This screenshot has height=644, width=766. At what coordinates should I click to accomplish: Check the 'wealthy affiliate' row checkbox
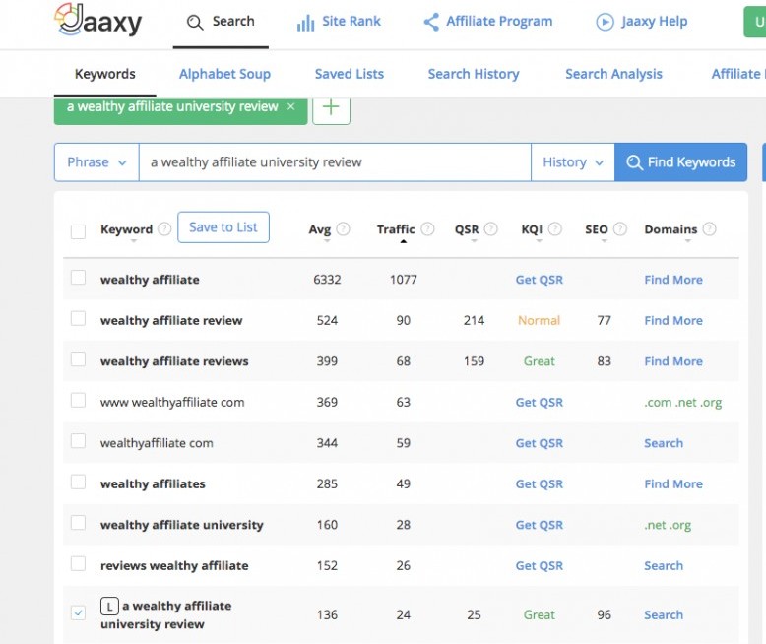pyautogui.click(x=78, y=277)
